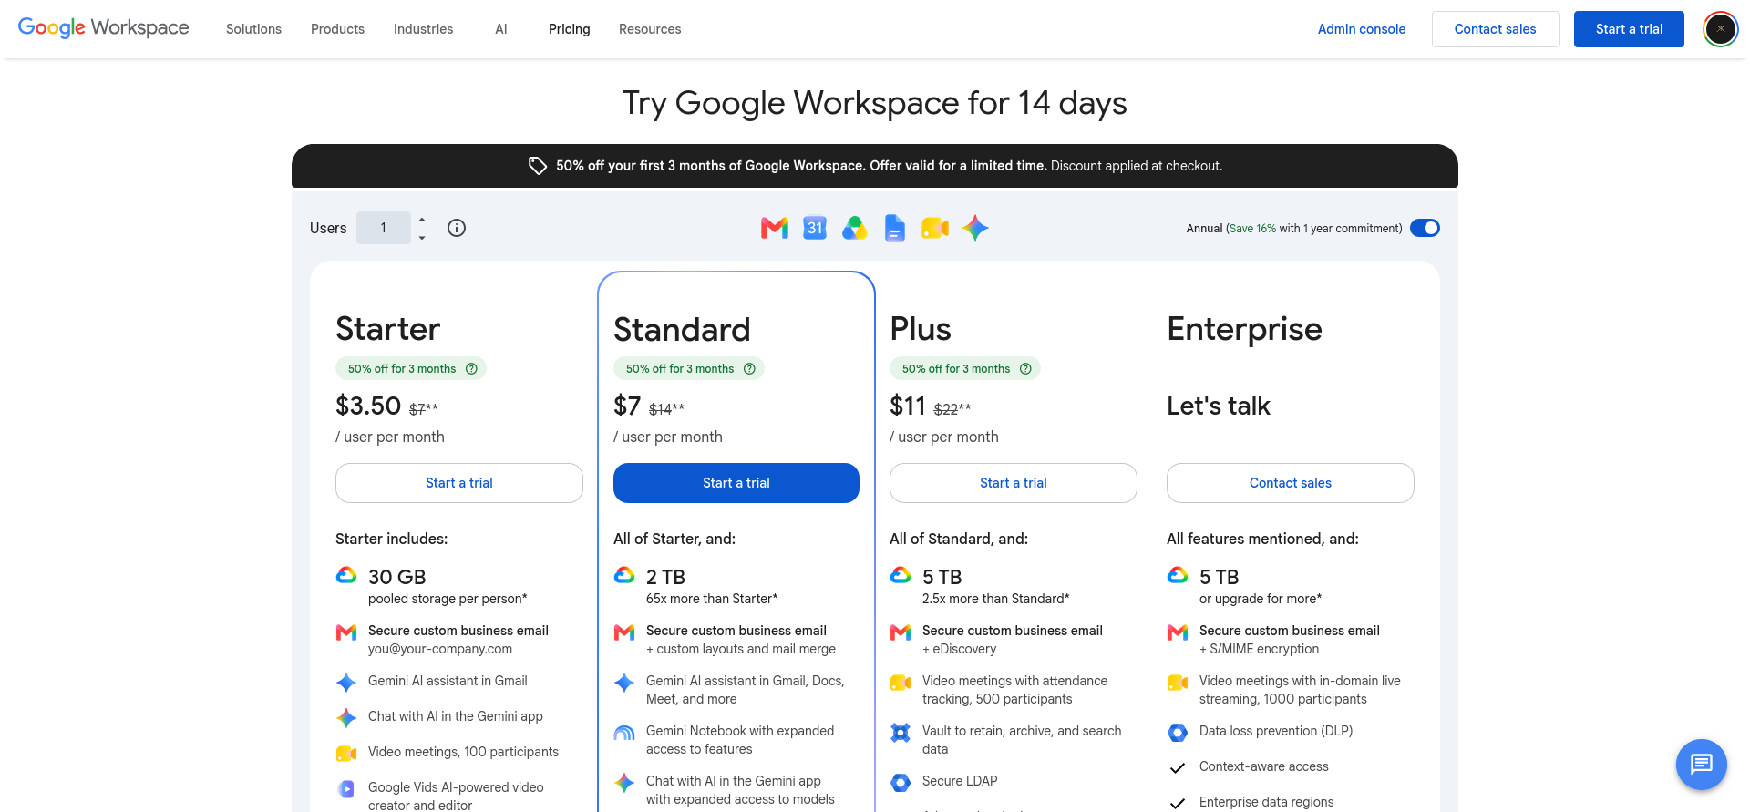Open the Industries menu
This screenshot has height=812, width=1750.
(423, 29)
